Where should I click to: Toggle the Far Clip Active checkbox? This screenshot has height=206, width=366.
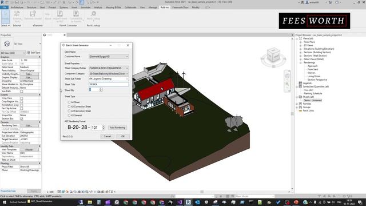(22, 109)
